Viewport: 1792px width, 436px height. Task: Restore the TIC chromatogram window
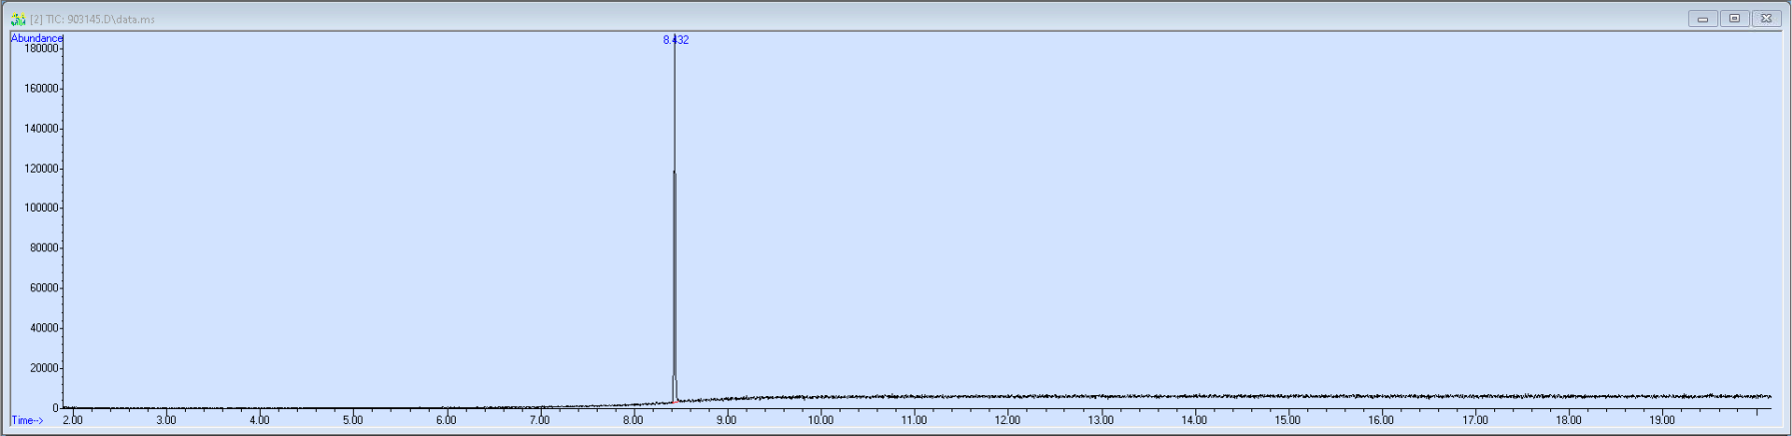1735,18
